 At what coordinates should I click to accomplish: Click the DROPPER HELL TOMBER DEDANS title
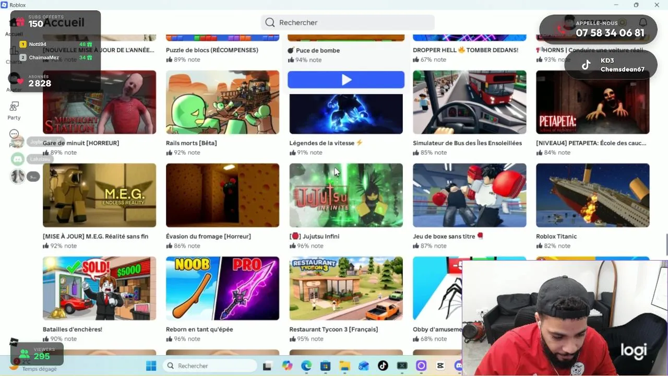pyautogui.click(x=466, y=50)
